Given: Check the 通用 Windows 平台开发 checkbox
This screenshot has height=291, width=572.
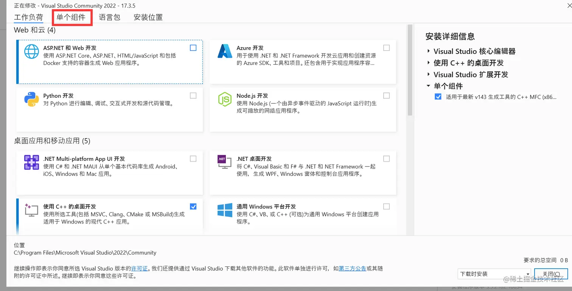Looking at the screenshot, I should point(386,206).
